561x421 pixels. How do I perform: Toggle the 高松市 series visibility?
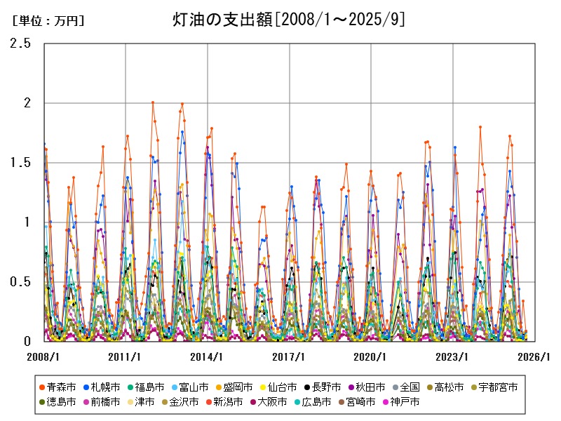[x=429, y=387]
